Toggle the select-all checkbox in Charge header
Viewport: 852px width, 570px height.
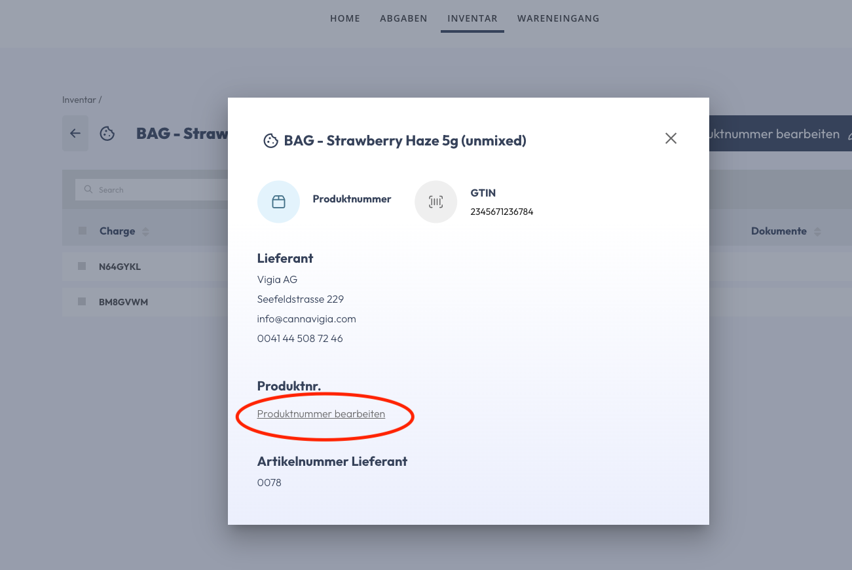click(82, 231)
